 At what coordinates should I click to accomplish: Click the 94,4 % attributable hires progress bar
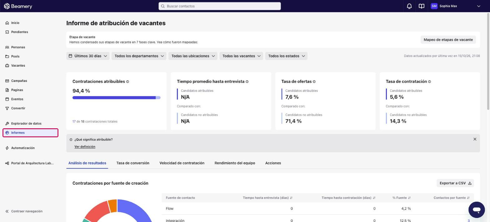click(x=116, y=98)
